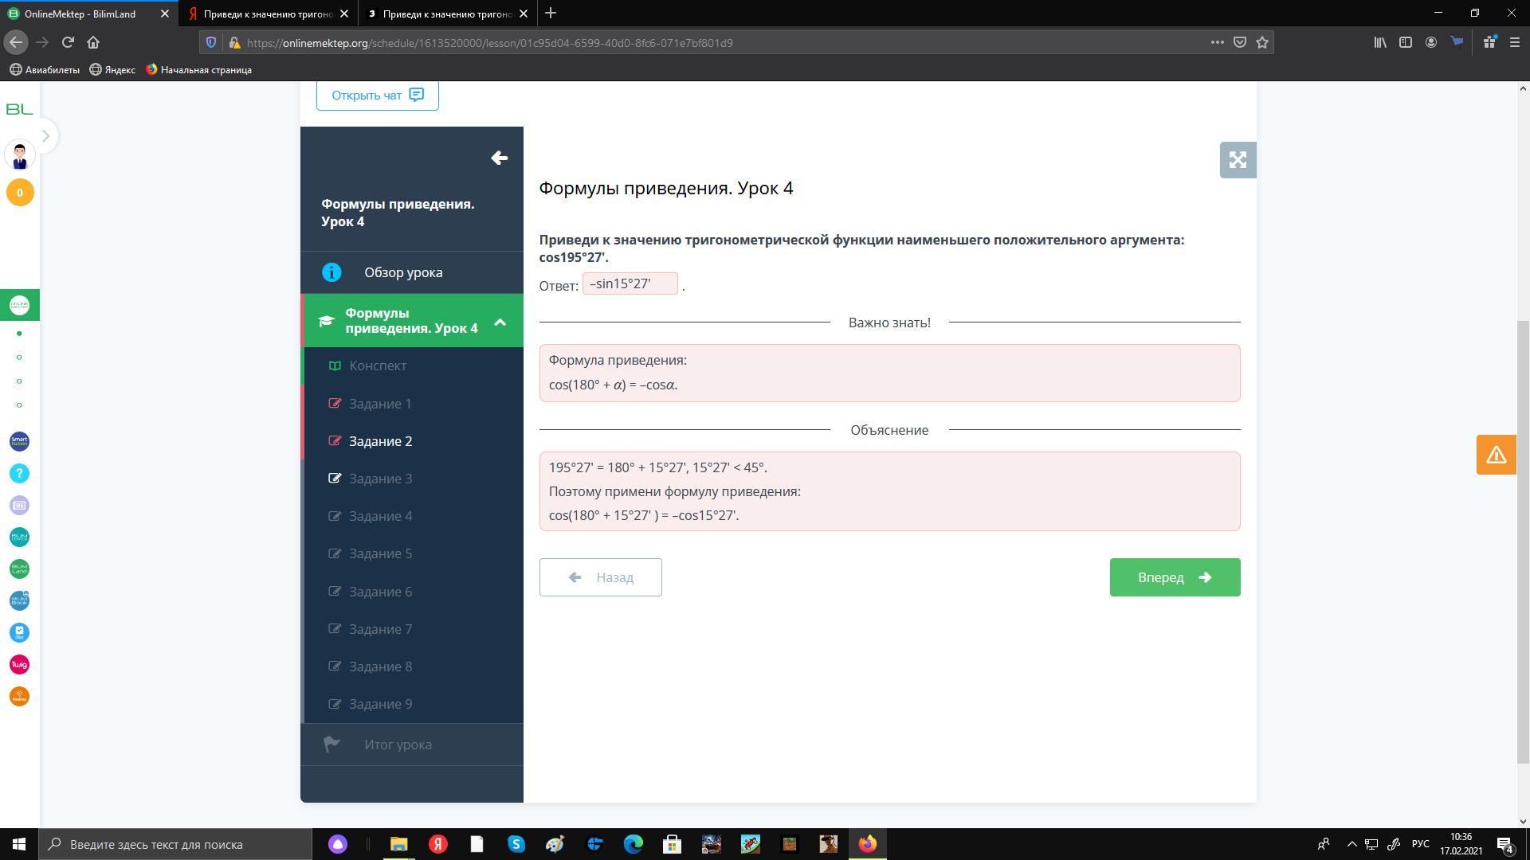Click the blue question mark help icon
Image resolution: width=1530 pixels, height=860 pixels.
click(x=19, y=473)
